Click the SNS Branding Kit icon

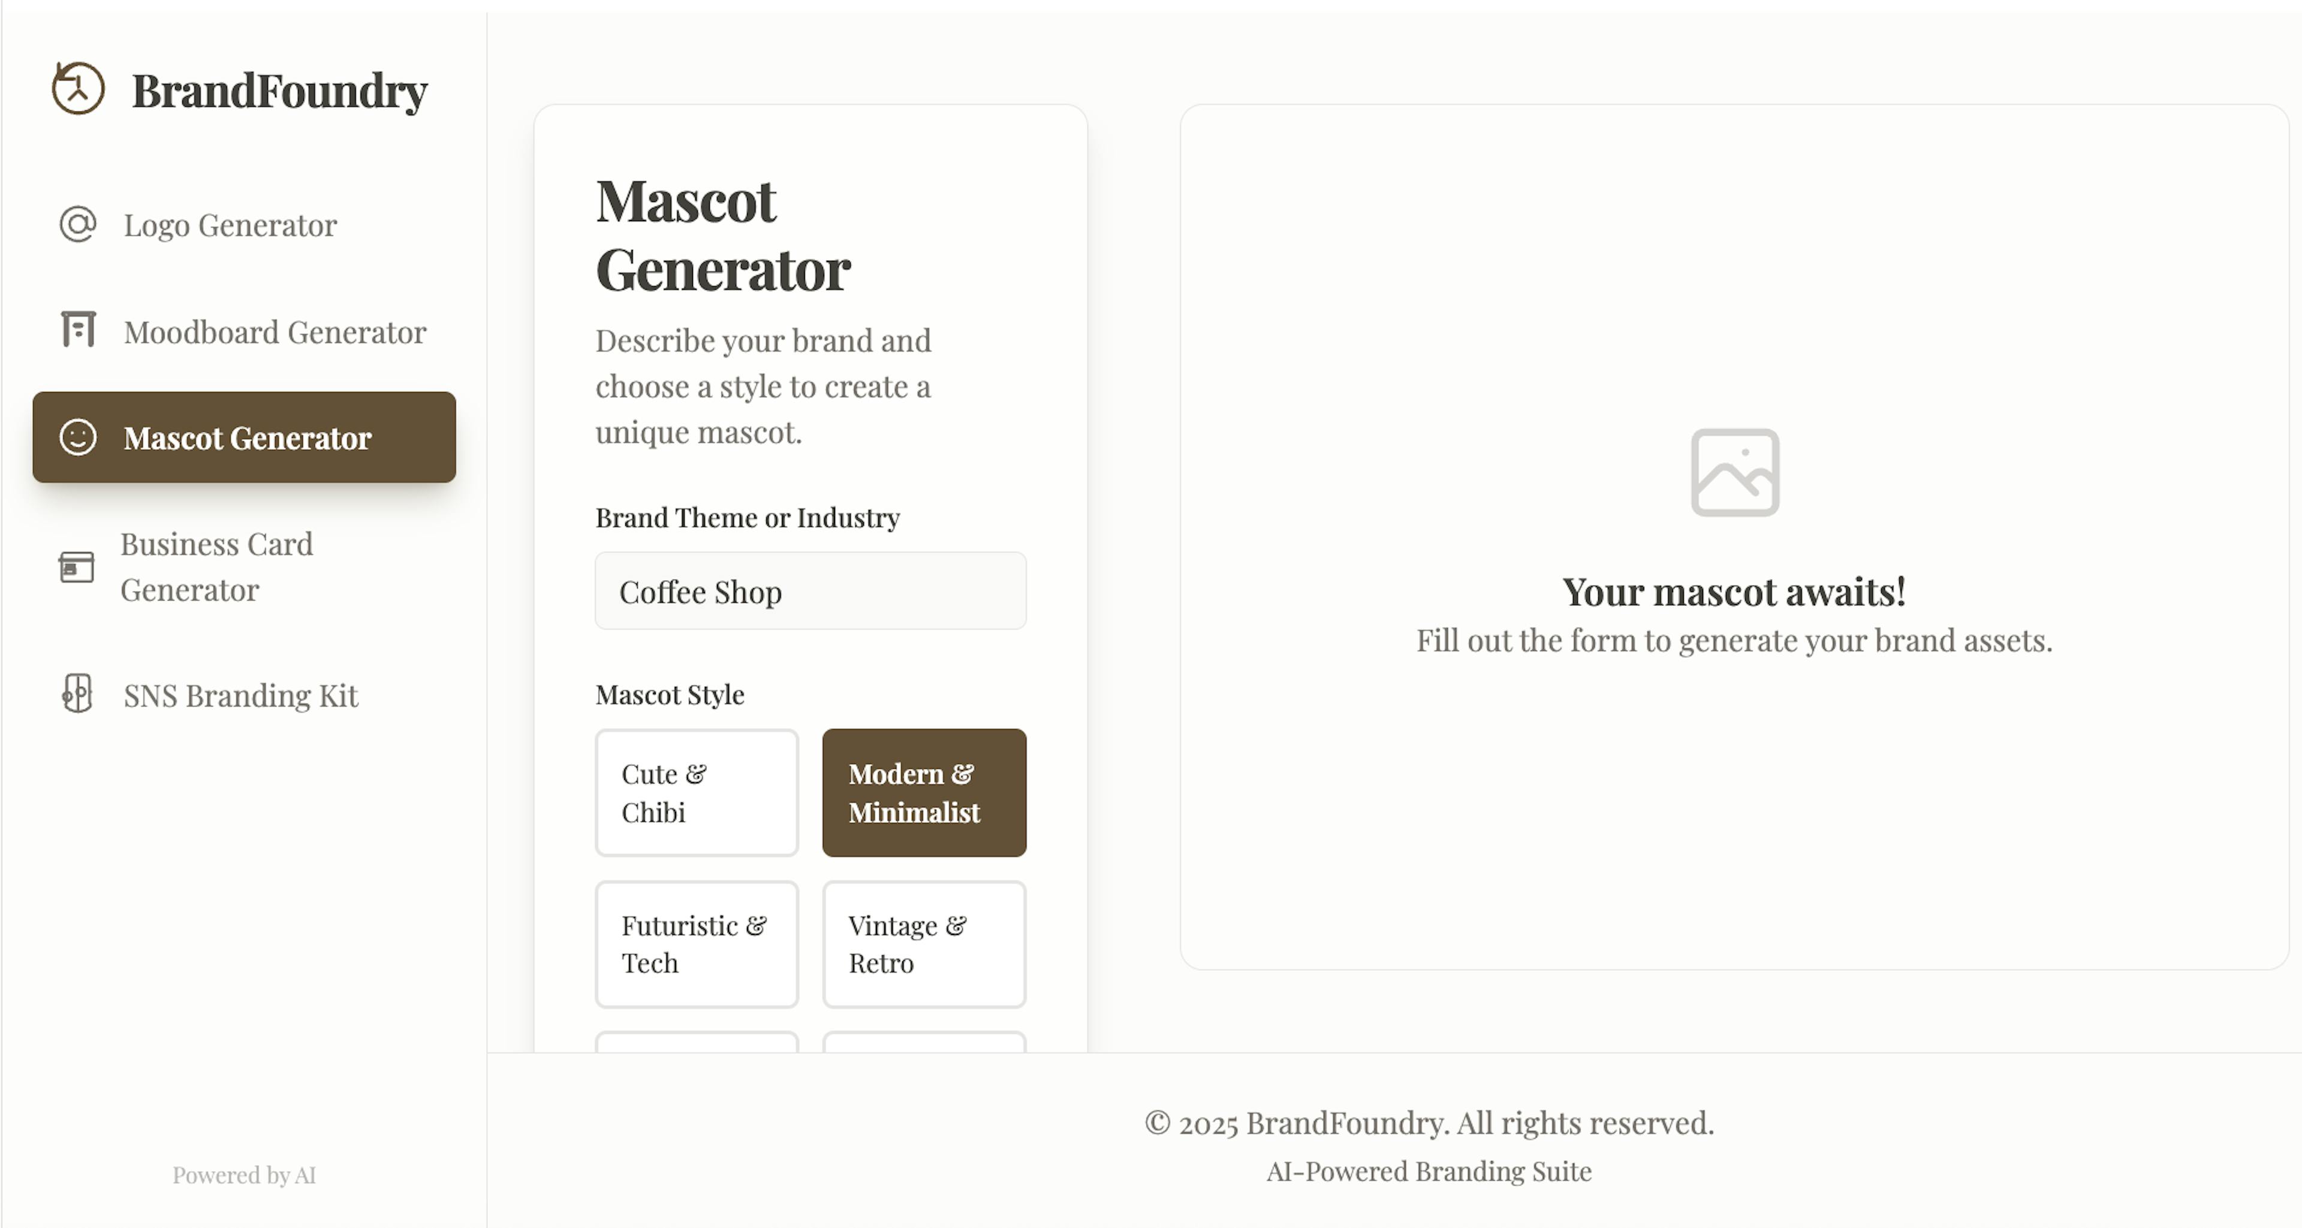click(78, 694)
